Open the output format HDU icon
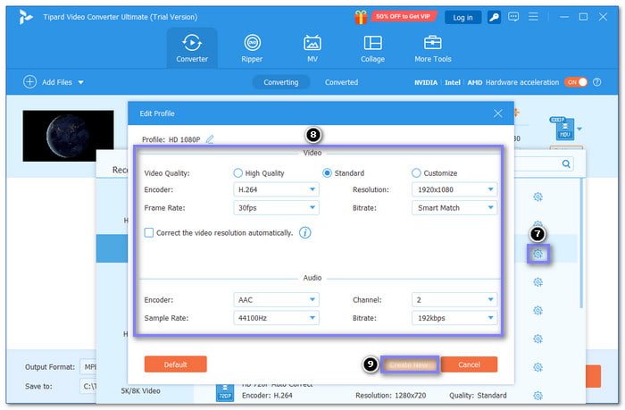This screenshot has width=625, height=410. click(564, 129)
